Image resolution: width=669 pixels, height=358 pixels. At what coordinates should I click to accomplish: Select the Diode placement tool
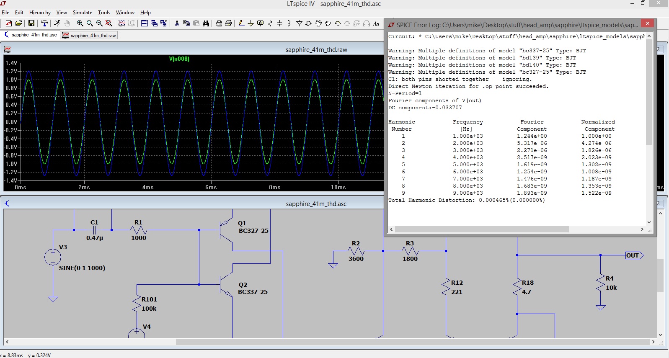click(299, 23)
